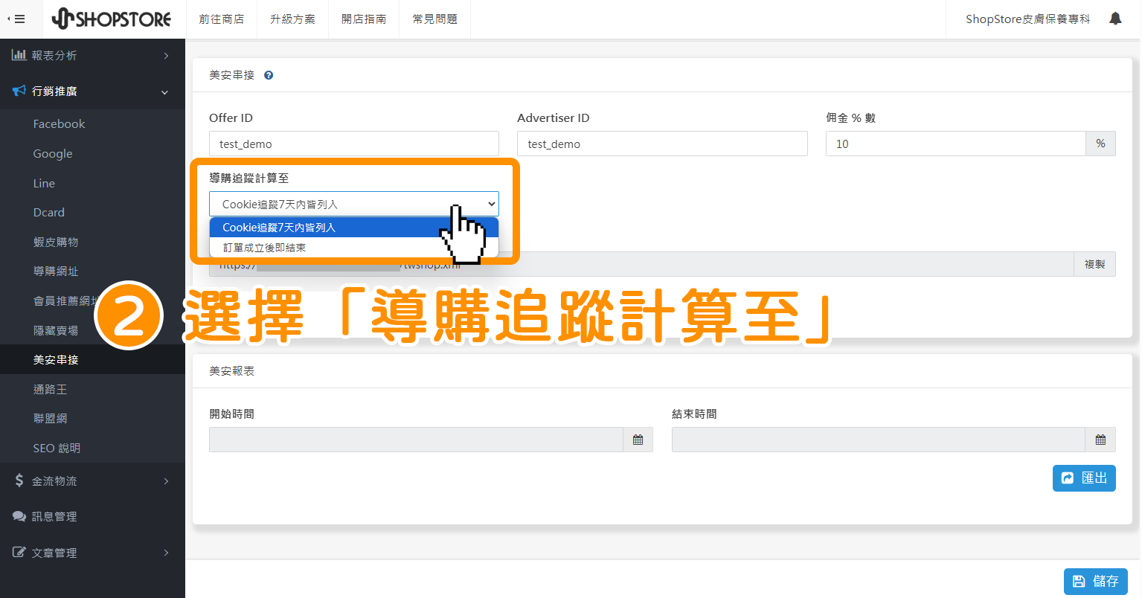Click the 開始時間 date field

(x=416, y=440)
